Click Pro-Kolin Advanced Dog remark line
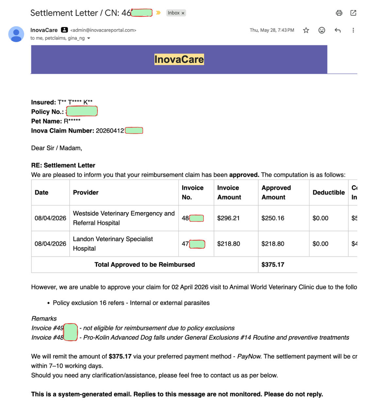374x408 pixels. 190,337
